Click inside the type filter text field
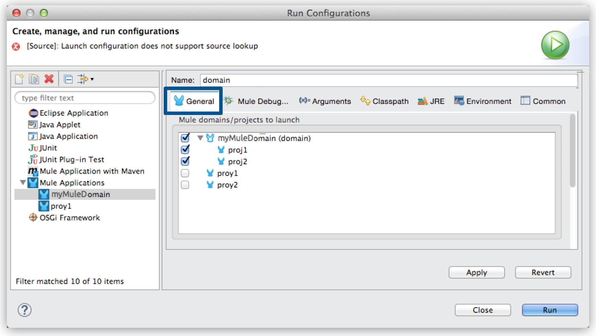Screen dimensions: 596x336 (85, 98)
